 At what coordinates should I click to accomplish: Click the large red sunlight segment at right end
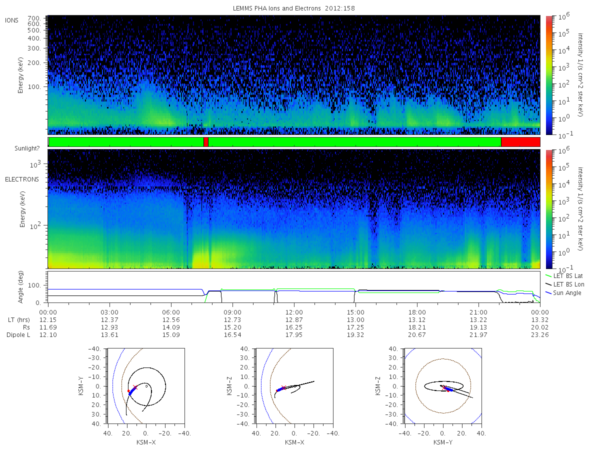click(x=520, y=142)
